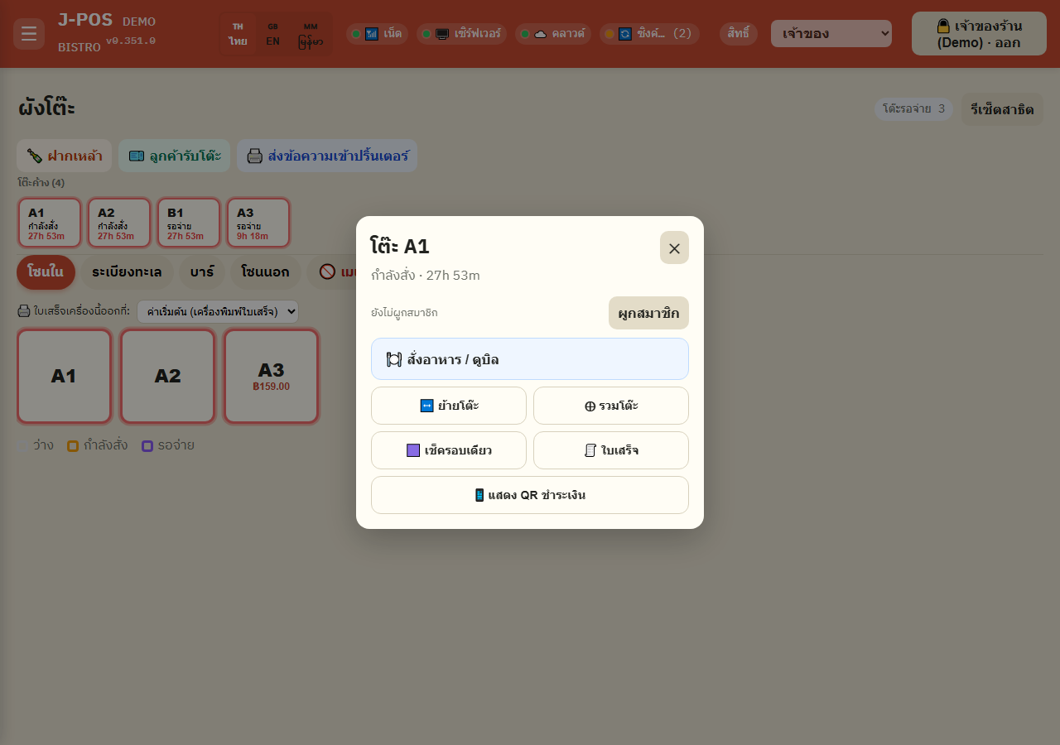Open สั่งอาหาร / ดูบิล for table A1
Screen dimensions: 1060x745
click(530, 359)
